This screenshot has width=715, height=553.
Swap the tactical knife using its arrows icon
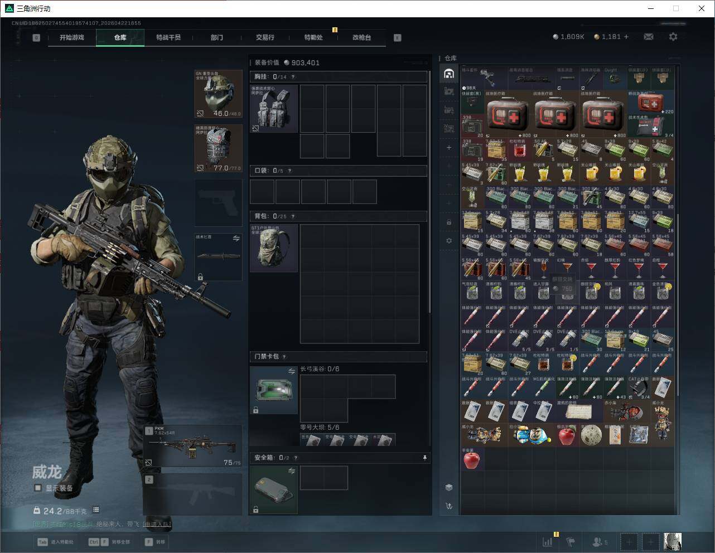(x=236, y=239)
